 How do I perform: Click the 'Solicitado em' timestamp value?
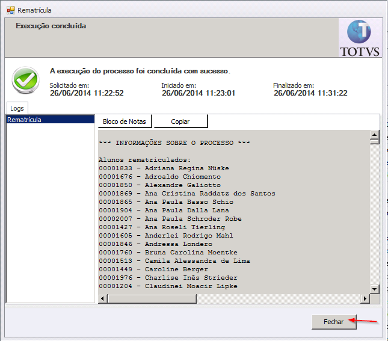(x=87, y=93)
